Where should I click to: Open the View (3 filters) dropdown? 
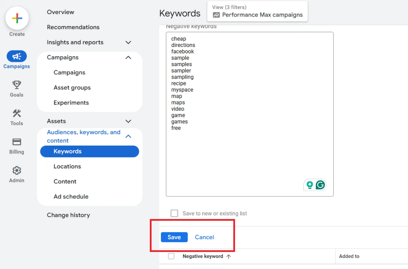(257, 11)
